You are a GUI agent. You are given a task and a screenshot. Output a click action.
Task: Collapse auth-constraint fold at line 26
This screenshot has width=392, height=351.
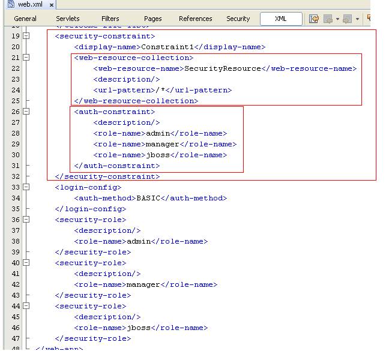(26, 112)
